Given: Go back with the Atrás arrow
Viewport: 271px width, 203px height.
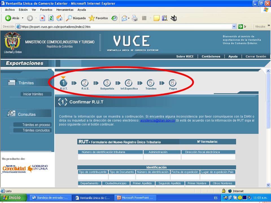Looking at the screenshot, I should [x=12, y=18].
